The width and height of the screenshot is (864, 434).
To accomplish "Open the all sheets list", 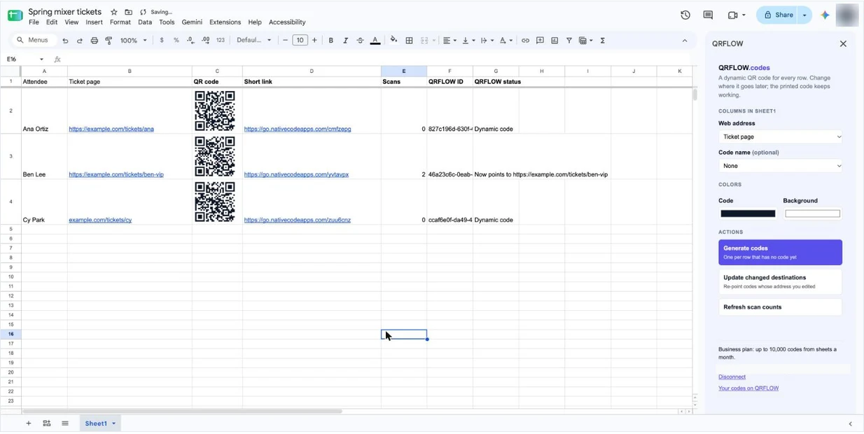I will point(65,423).
